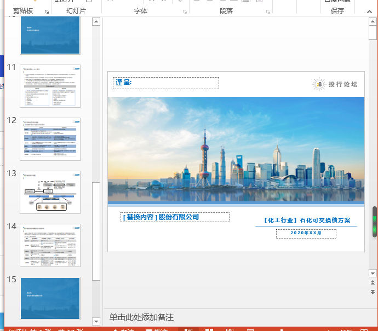Go to previous slide with double-up arrow
This screenshot has height=331, width=378.
pyautogui.click(x=373, y=283)
